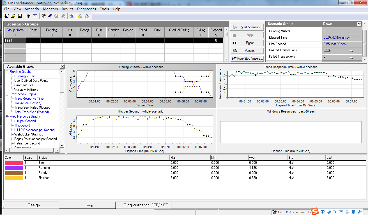Select the TEST group row

tap(114, 41)
